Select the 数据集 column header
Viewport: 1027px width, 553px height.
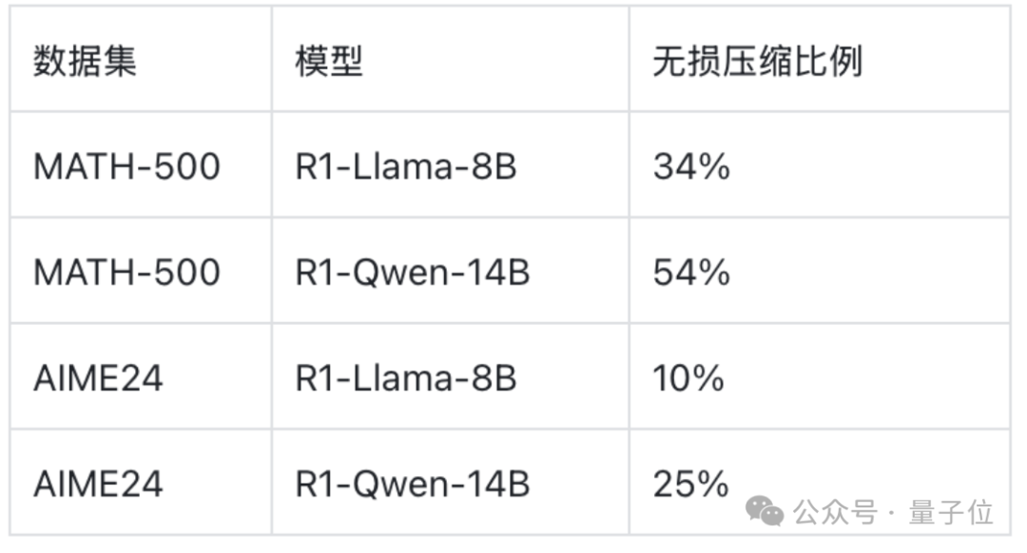[86, 62]
